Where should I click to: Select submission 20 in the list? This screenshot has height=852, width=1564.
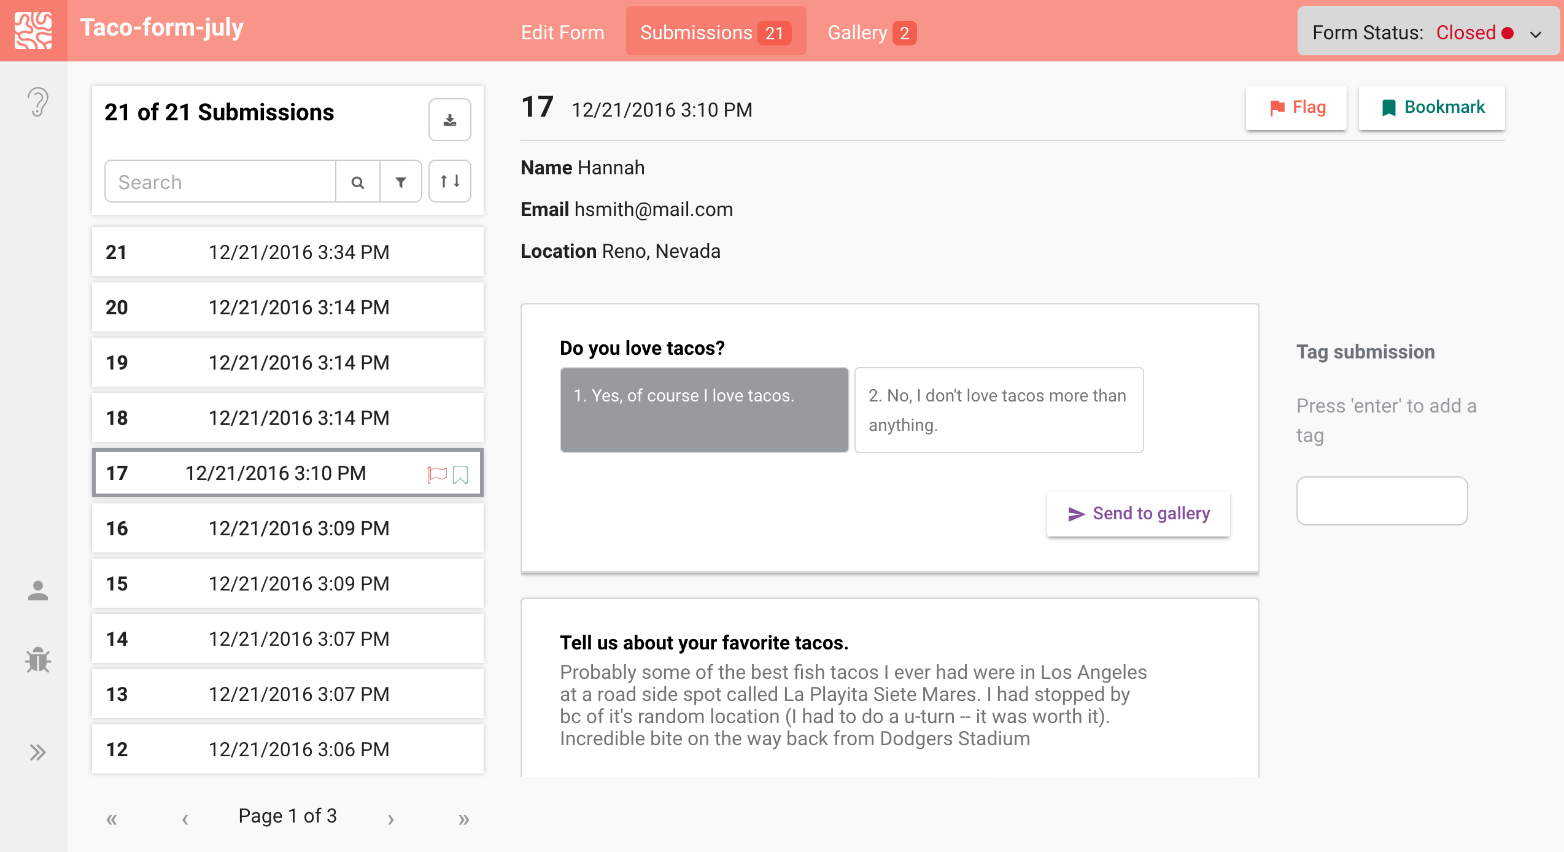(x=287, y=307)
